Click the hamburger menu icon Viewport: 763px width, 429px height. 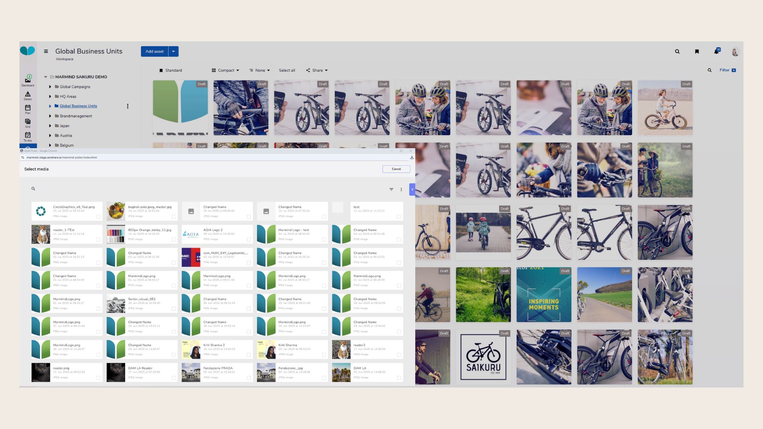click(x=46, y=51)
